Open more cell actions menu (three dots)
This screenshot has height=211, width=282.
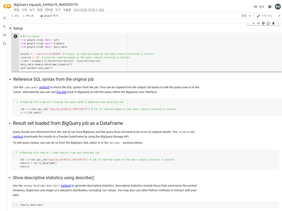[278, 23]
